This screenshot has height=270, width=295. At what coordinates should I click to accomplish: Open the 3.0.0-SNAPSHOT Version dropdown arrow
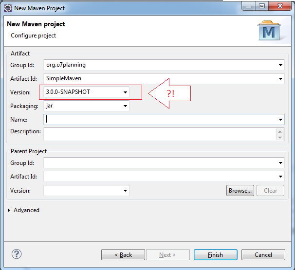coord(125,92)
